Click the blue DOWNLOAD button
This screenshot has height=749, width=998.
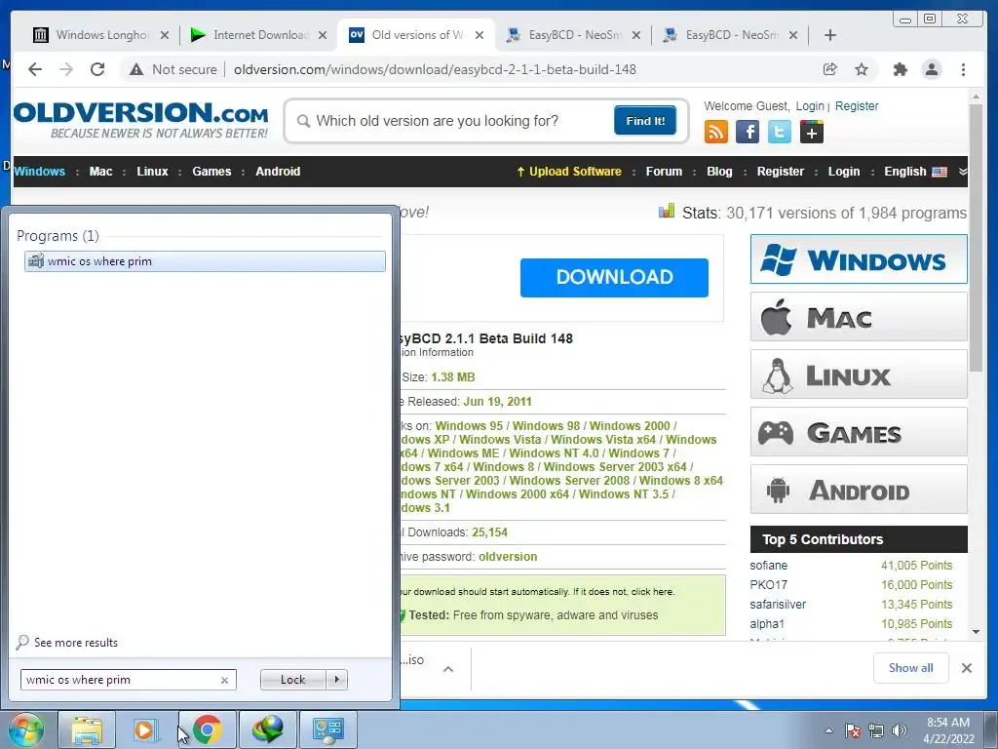tap(614, 278)
